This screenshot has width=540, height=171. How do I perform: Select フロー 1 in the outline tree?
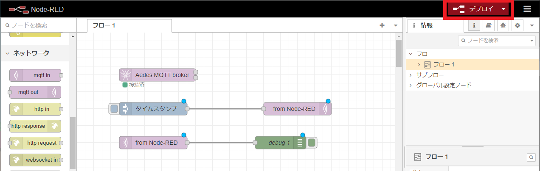pyautogui.click(x=473, y=65)
